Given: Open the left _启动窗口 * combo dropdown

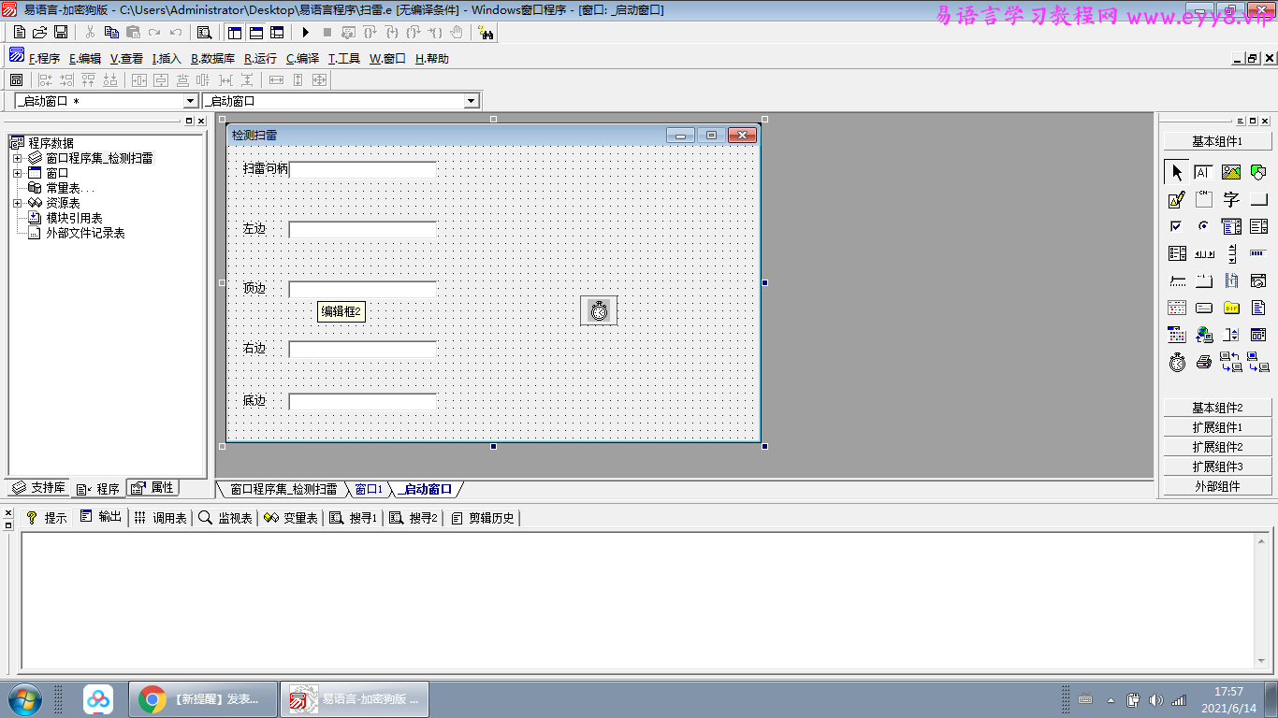Looking at the screenshot, I should point(191,101).
